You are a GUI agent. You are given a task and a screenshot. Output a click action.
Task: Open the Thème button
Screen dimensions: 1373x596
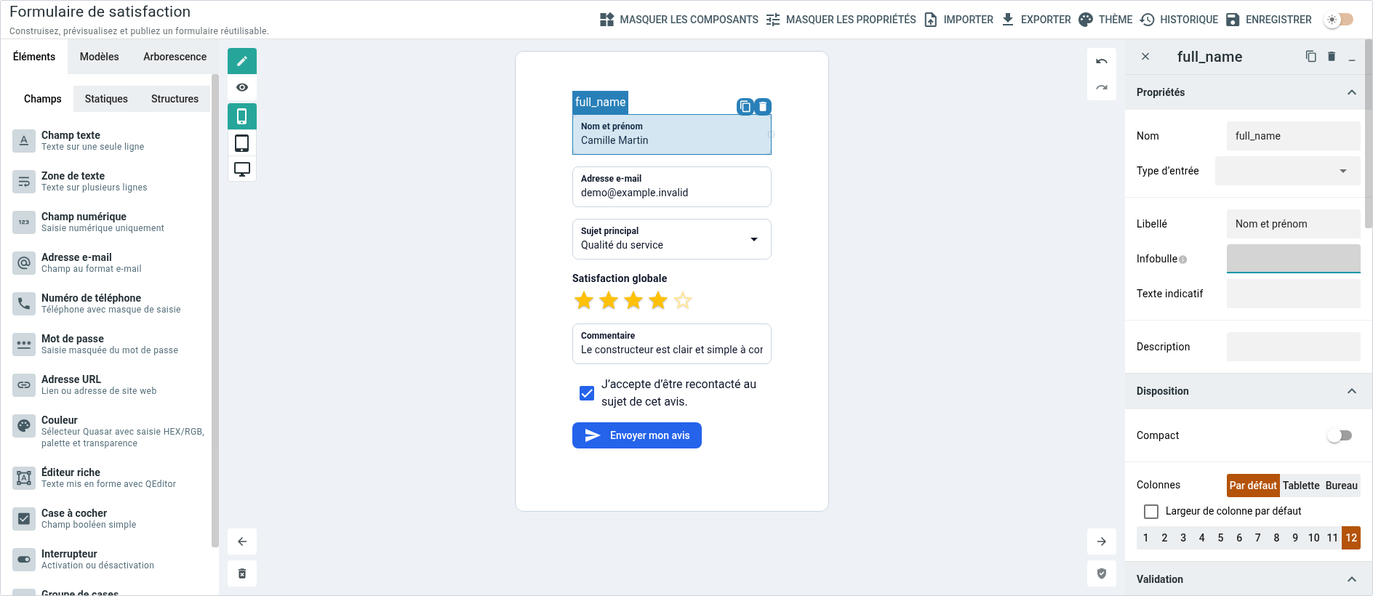1105,20
